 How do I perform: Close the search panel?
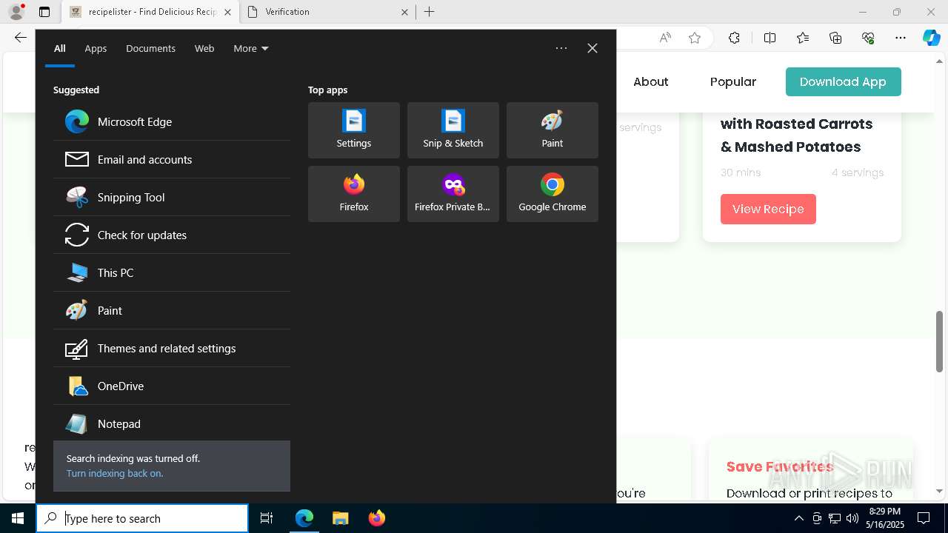592,48
